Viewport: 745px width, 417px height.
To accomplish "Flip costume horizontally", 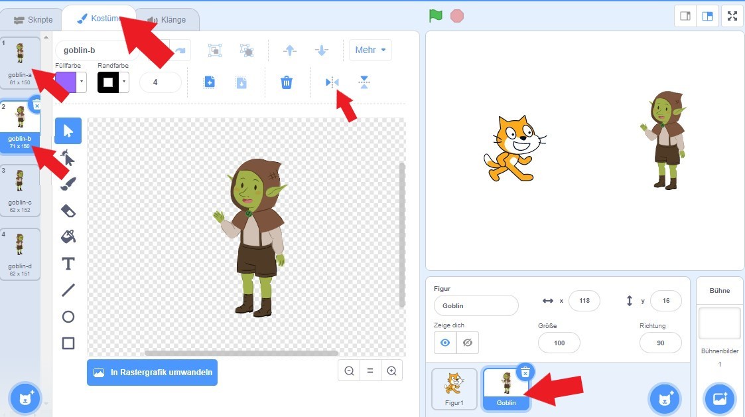I will point(332,82).
